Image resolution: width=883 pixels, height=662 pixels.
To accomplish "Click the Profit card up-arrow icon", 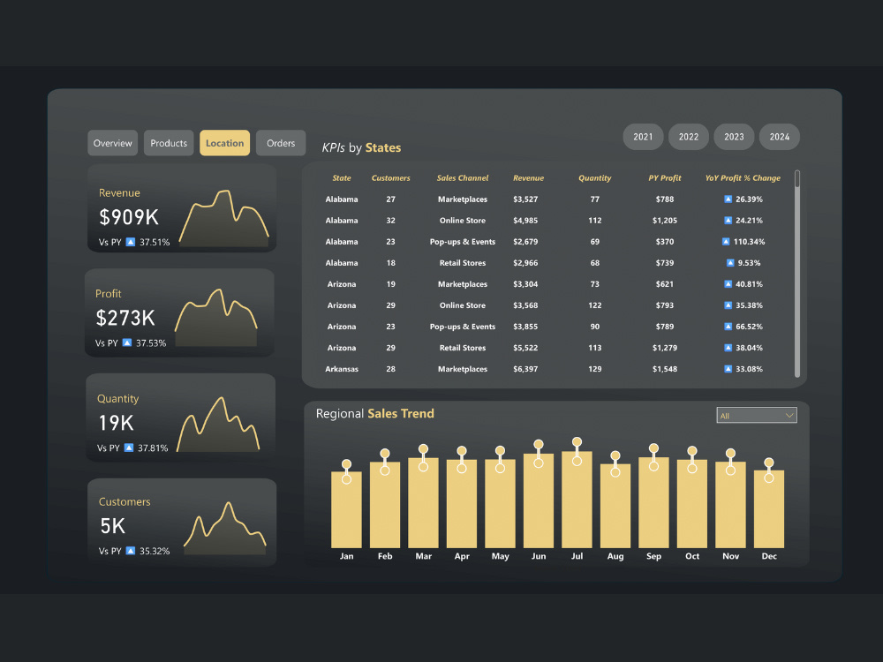I will (x=127, y=342).
